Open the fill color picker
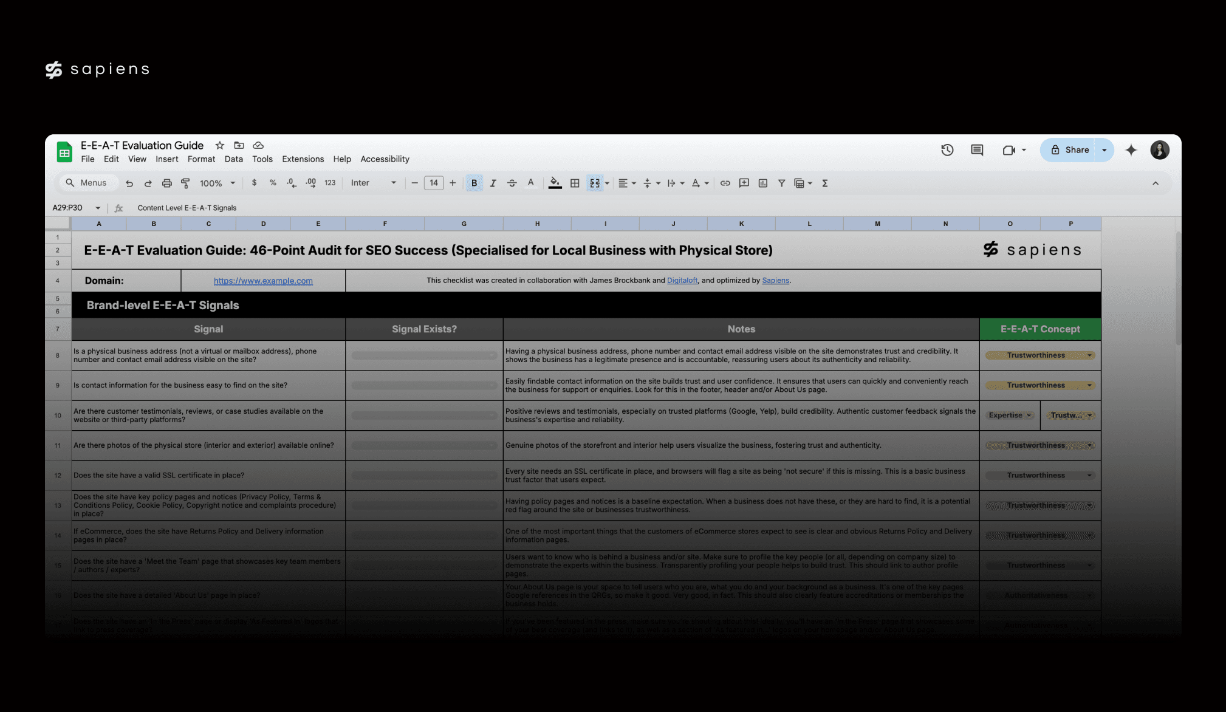The width and height of the screenshot is (1226, 712). [555, 183]
